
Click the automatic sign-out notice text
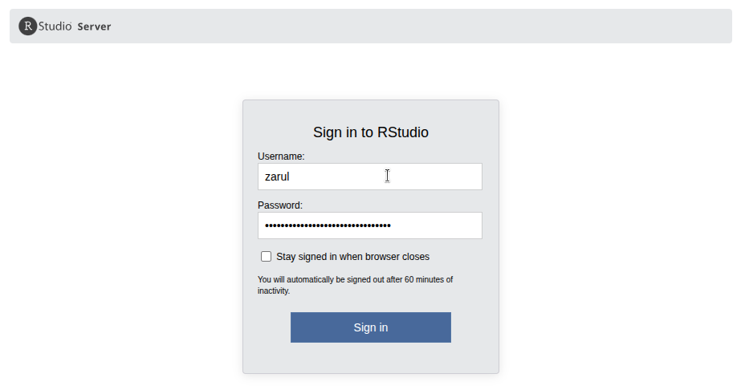355,280
